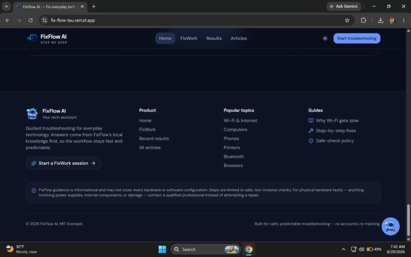
Task: Click the scrollbar up arrow
Action: coord(408,31)
